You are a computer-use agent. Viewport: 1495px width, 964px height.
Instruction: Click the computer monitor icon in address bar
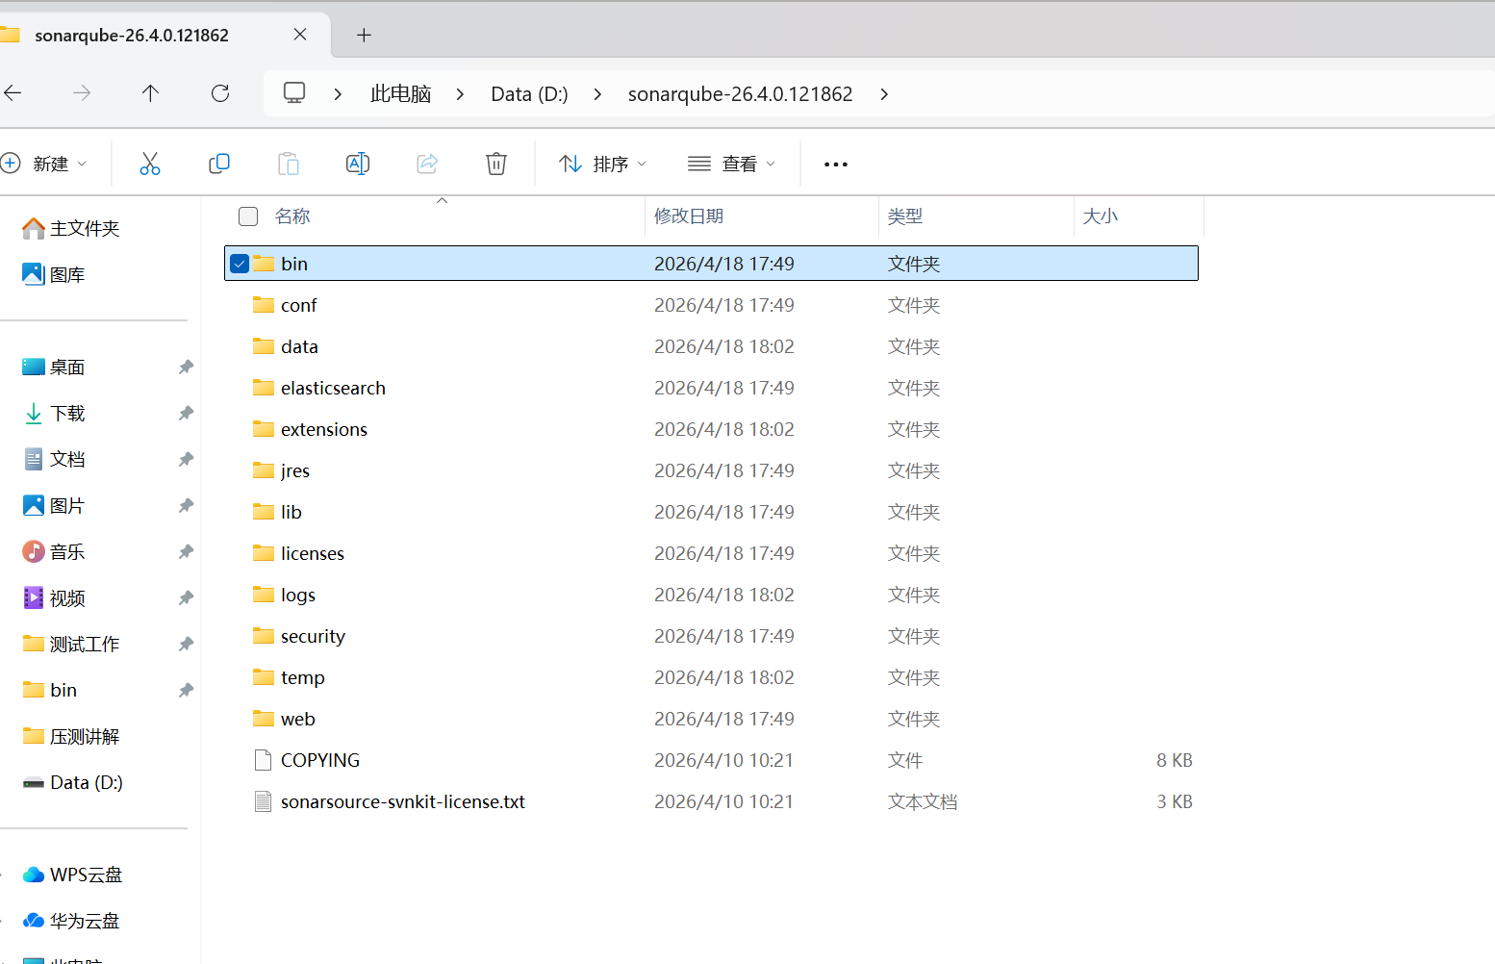(x=294, y=93)
